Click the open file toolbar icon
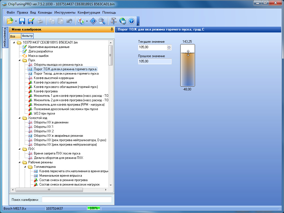The width and height of the screenshot is (284, 213). pyautogui.click(x=10, y=21)
